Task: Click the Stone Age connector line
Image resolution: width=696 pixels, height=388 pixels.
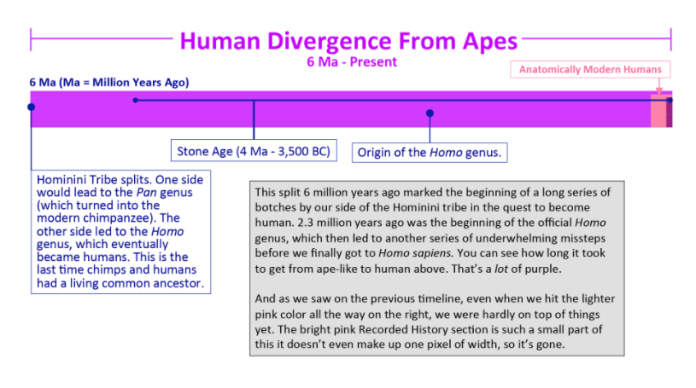Action: pyautogui.click(x=254, y=119)
